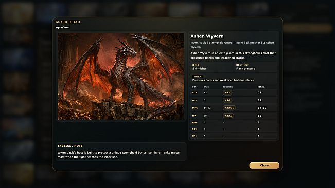Close the Guard Detail dialog

[x=264, y=165]
